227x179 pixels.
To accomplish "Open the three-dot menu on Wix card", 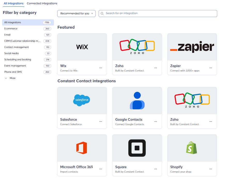I will click(101, 68).
